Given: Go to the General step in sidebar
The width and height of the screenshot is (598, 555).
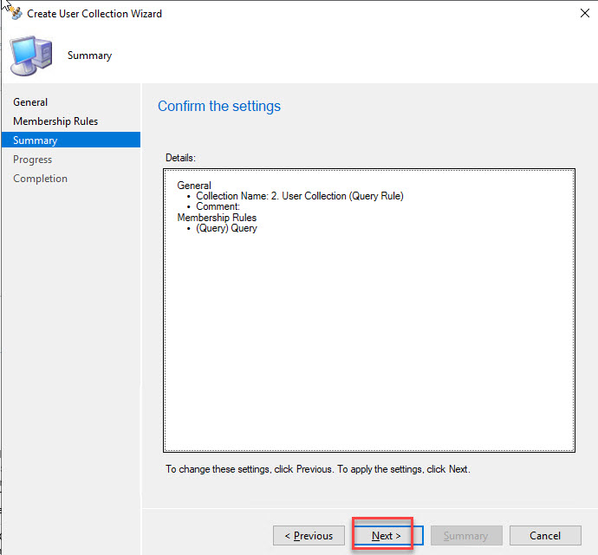Looking at the screenshot, I should (30, 102).
